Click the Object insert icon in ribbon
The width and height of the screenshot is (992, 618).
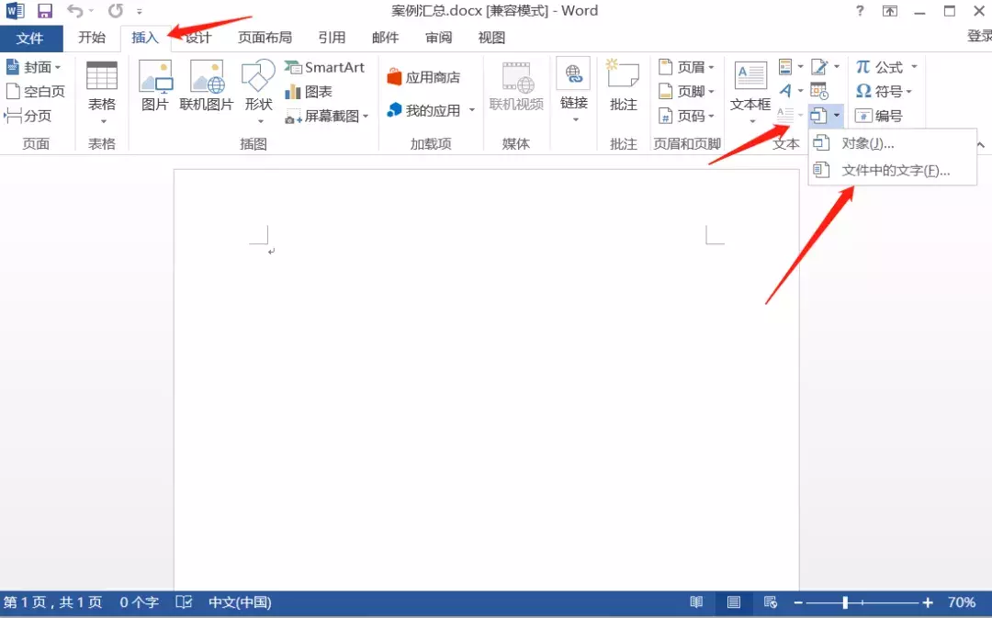pyautogui.click(x=818, y=116)
